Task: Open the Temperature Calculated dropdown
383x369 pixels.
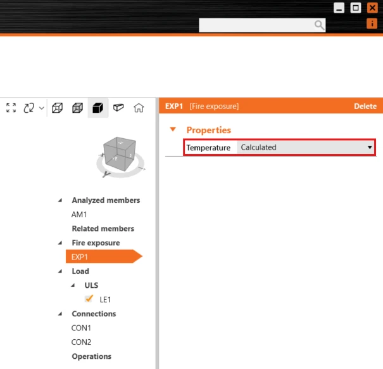Action: coord(306,147)
